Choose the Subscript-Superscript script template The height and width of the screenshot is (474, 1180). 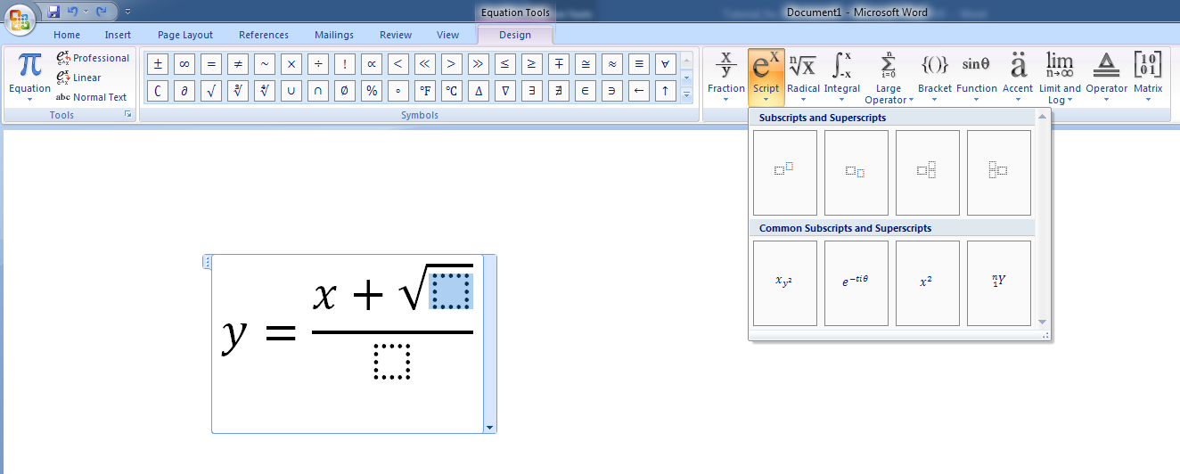927,173
